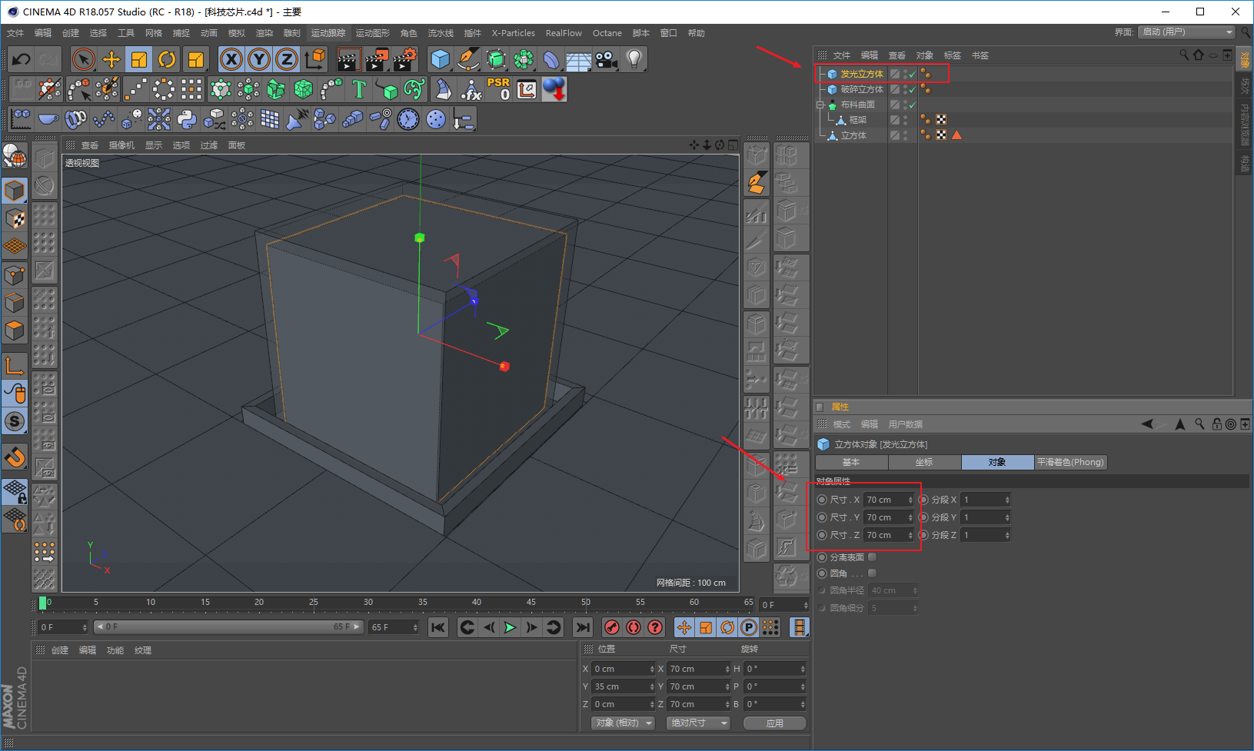1254x751 pixels.
Task: Click the 65 F end-frame stepper
Action: click(x=415, y=627)
